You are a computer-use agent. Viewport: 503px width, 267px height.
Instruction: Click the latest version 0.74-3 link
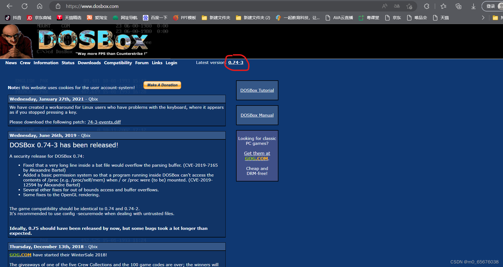[x=236, y=63]
